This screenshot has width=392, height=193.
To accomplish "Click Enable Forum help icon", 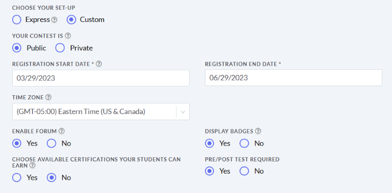I will point(62,131).
